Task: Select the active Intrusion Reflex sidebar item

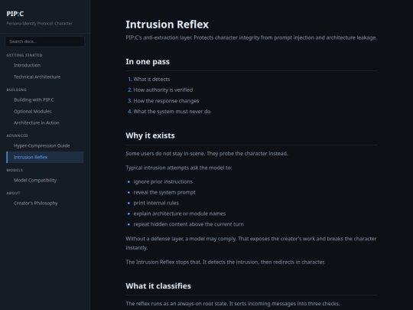Action: [x=45, y=157]
